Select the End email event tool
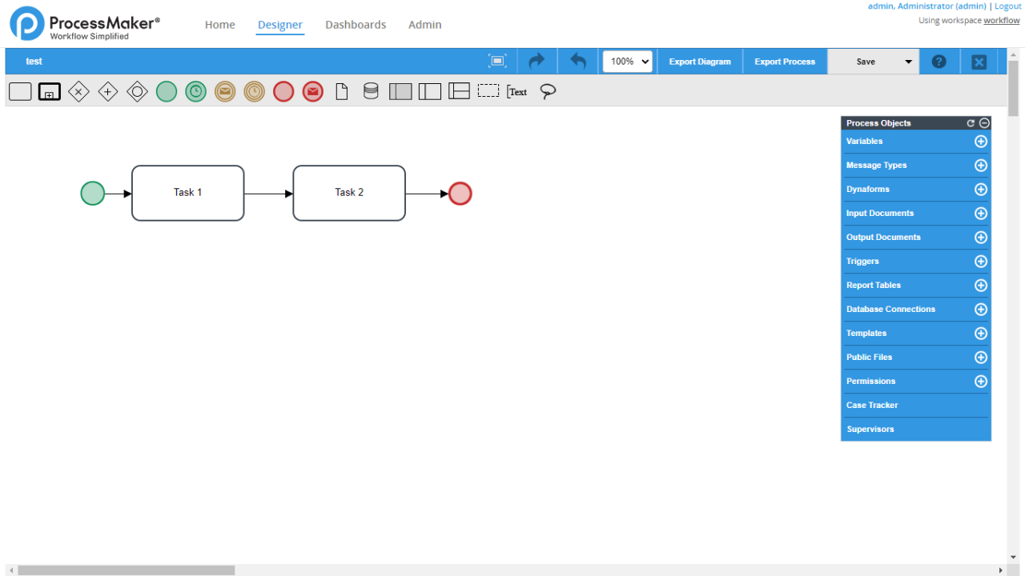1025x576 pixels. coord(313,91)
